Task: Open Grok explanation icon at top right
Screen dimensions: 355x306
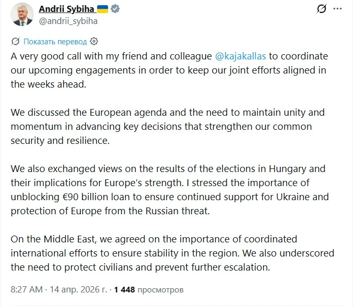Action: click(322, 9)
